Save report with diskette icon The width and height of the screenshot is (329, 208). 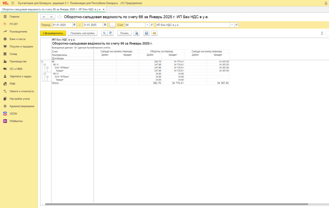[x=147, y=33]
